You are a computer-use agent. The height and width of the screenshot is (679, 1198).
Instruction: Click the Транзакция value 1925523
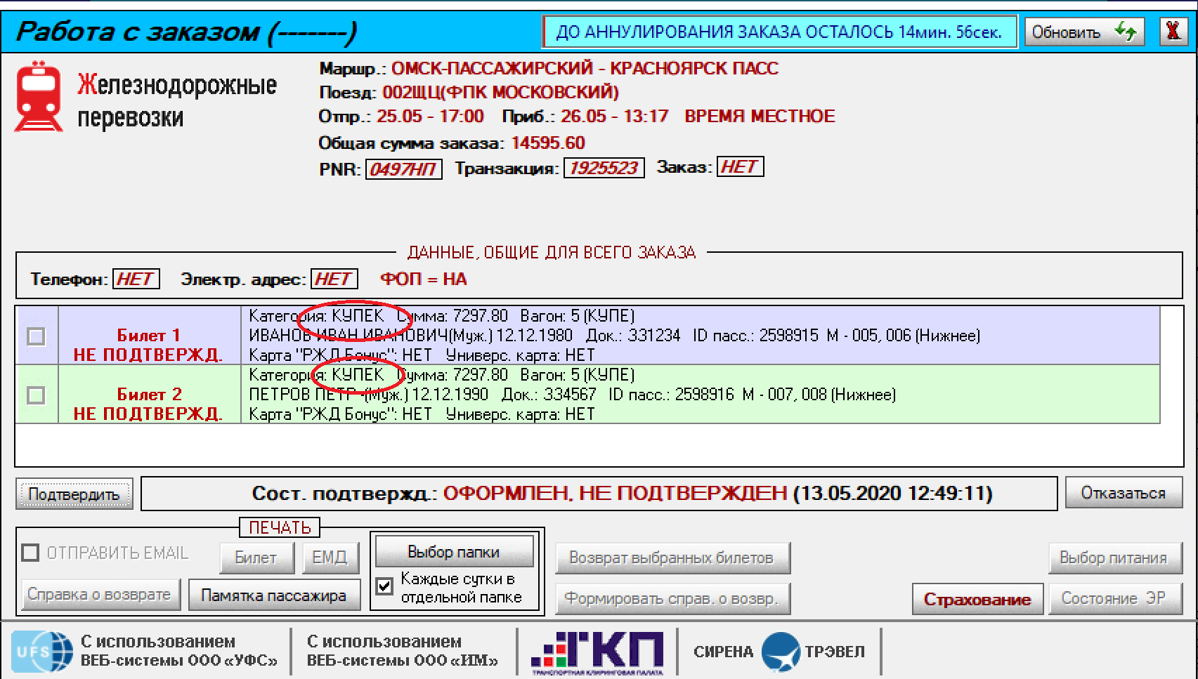click(604, 169)
